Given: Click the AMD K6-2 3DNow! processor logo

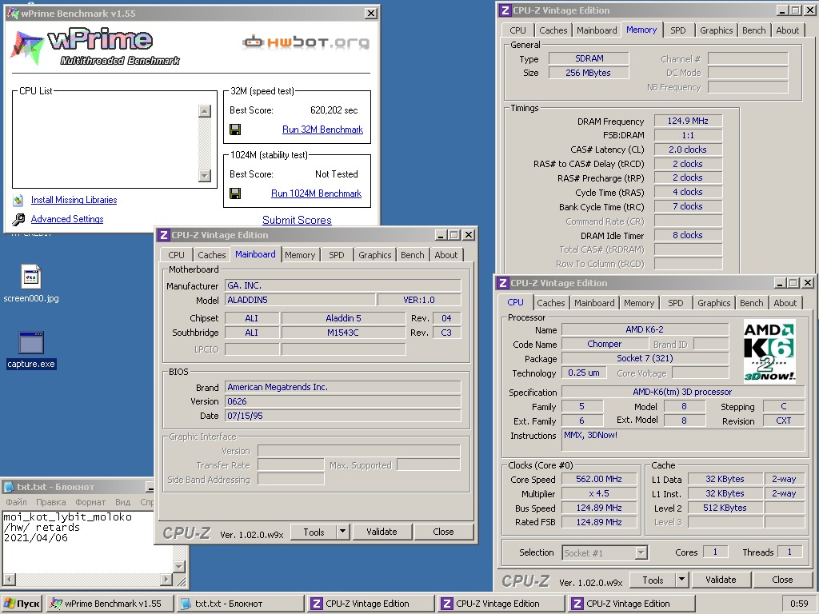Looking at the screenshot, I should point(769,352).
